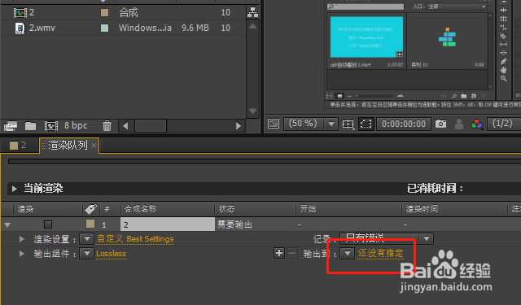Adjust the thumbnail zoom slider in media panel
Image resolution: width=521 pixels, height=305 pixels.
pos(375,96)
